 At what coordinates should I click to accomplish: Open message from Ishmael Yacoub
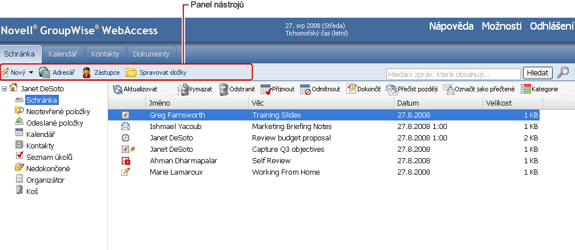click(175, 126)
